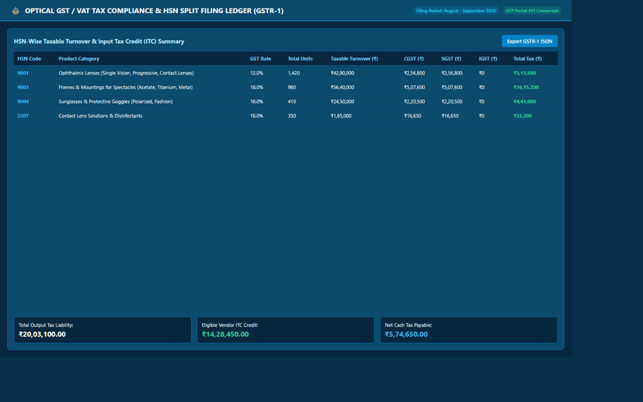Screen dimensions: 643x402
Task: Click the HSN Code column header
Action: (x=29, y=59)
